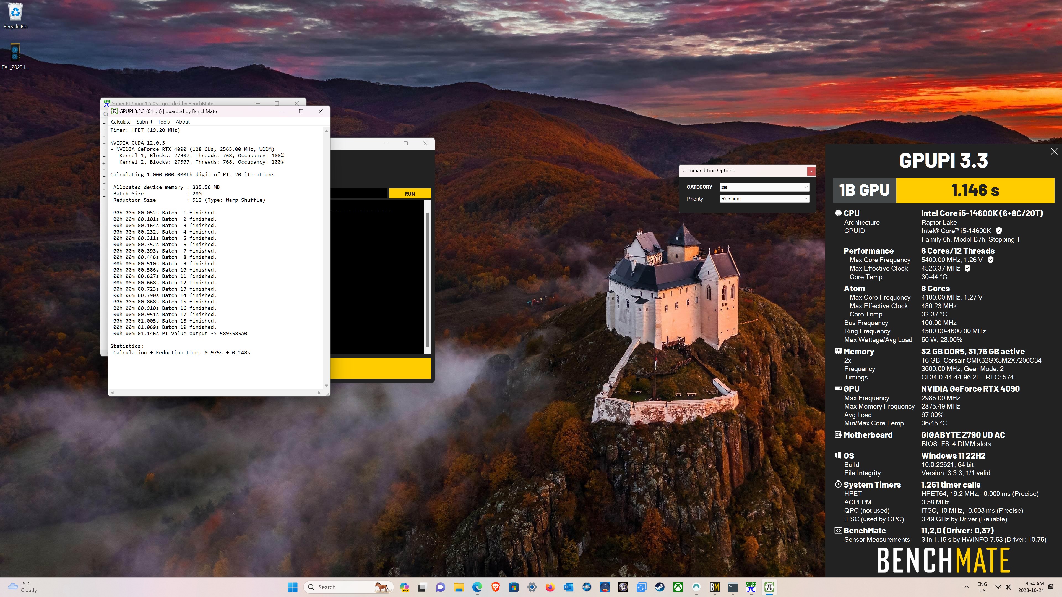Open the Windows Start menu
1062x597 pixels.
coord(293,587)
